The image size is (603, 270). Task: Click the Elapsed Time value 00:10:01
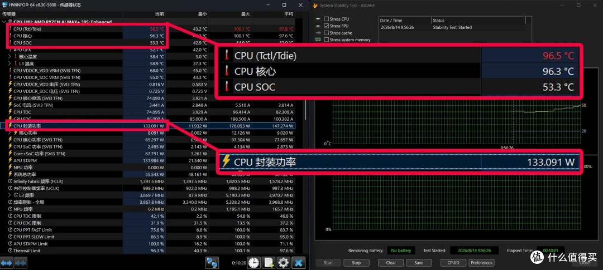[x=551, y=251]
